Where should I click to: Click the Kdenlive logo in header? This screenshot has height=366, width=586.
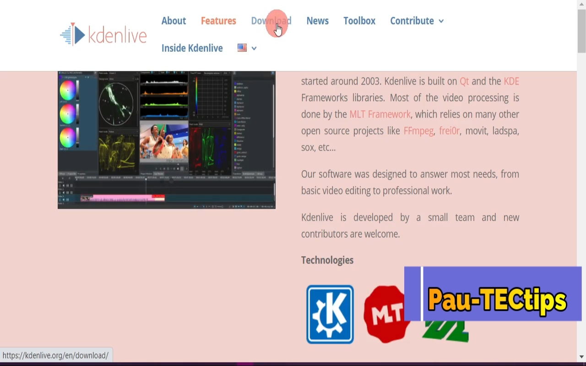click(x=103, y=34)
